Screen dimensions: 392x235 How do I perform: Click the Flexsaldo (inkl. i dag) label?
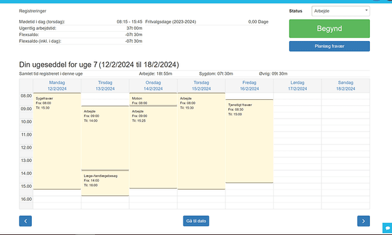(x=40, y=41)
